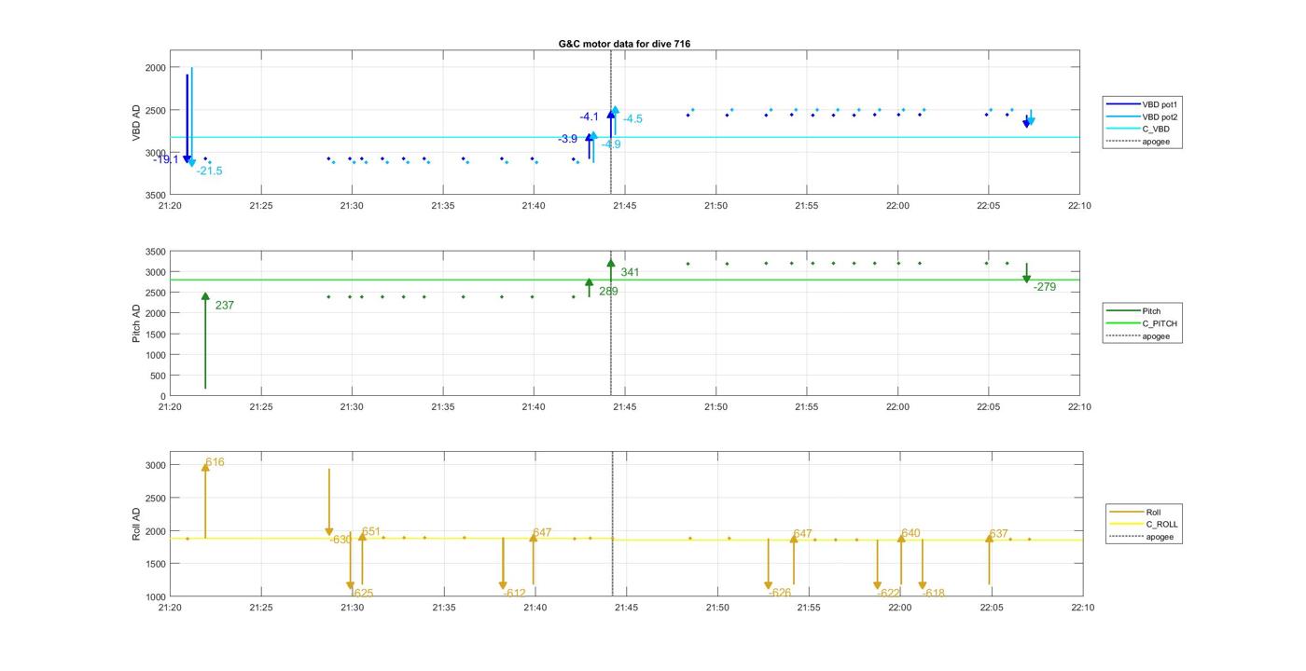1306x671 pixels.
Task: Click the title "G&C motor data for dive 716"
Action: click(x=624, y=44)
